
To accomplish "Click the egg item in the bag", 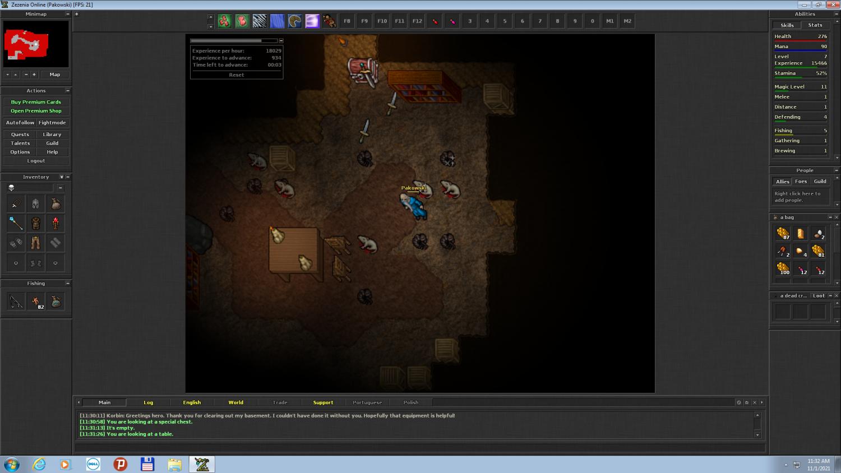I will coord(818,234).
